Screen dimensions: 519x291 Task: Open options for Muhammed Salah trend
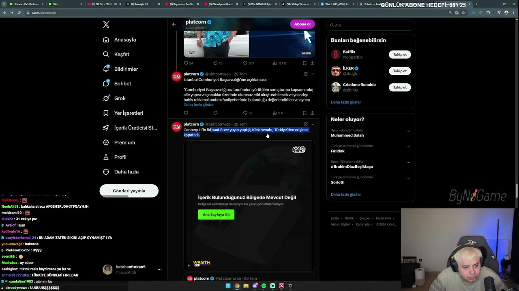click(408, 131)
